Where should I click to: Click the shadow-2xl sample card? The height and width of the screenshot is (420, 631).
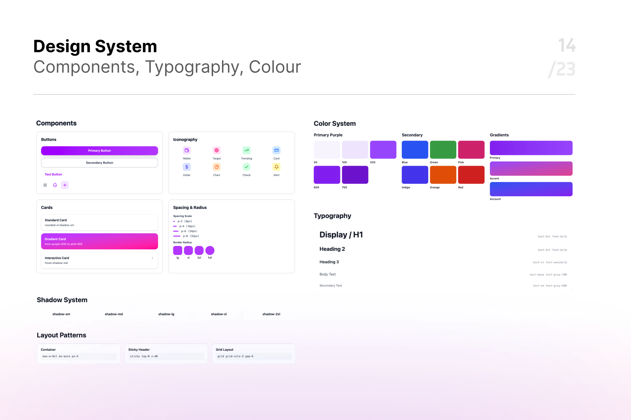[x=271, y=314]
